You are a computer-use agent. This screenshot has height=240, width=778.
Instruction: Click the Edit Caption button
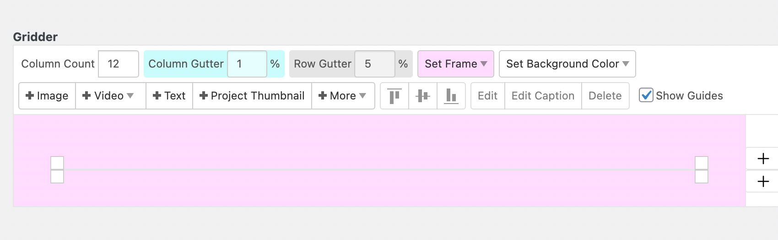pyautogui.click(x=543, y=96)
